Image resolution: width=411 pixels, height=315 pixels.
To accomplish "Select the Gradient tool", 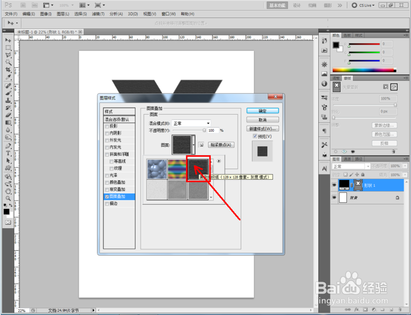I will [8, 123].
